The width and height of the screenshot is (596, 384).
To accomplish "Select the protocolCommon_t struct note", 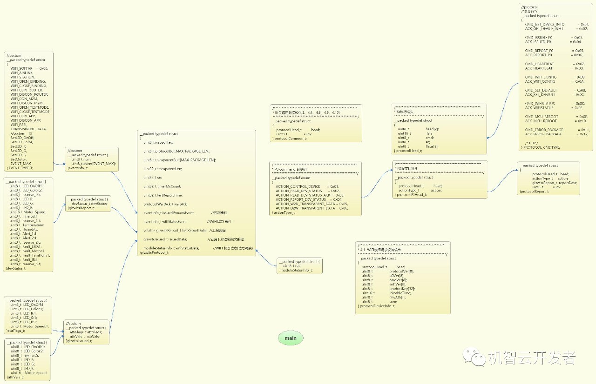I will [316, 123].
